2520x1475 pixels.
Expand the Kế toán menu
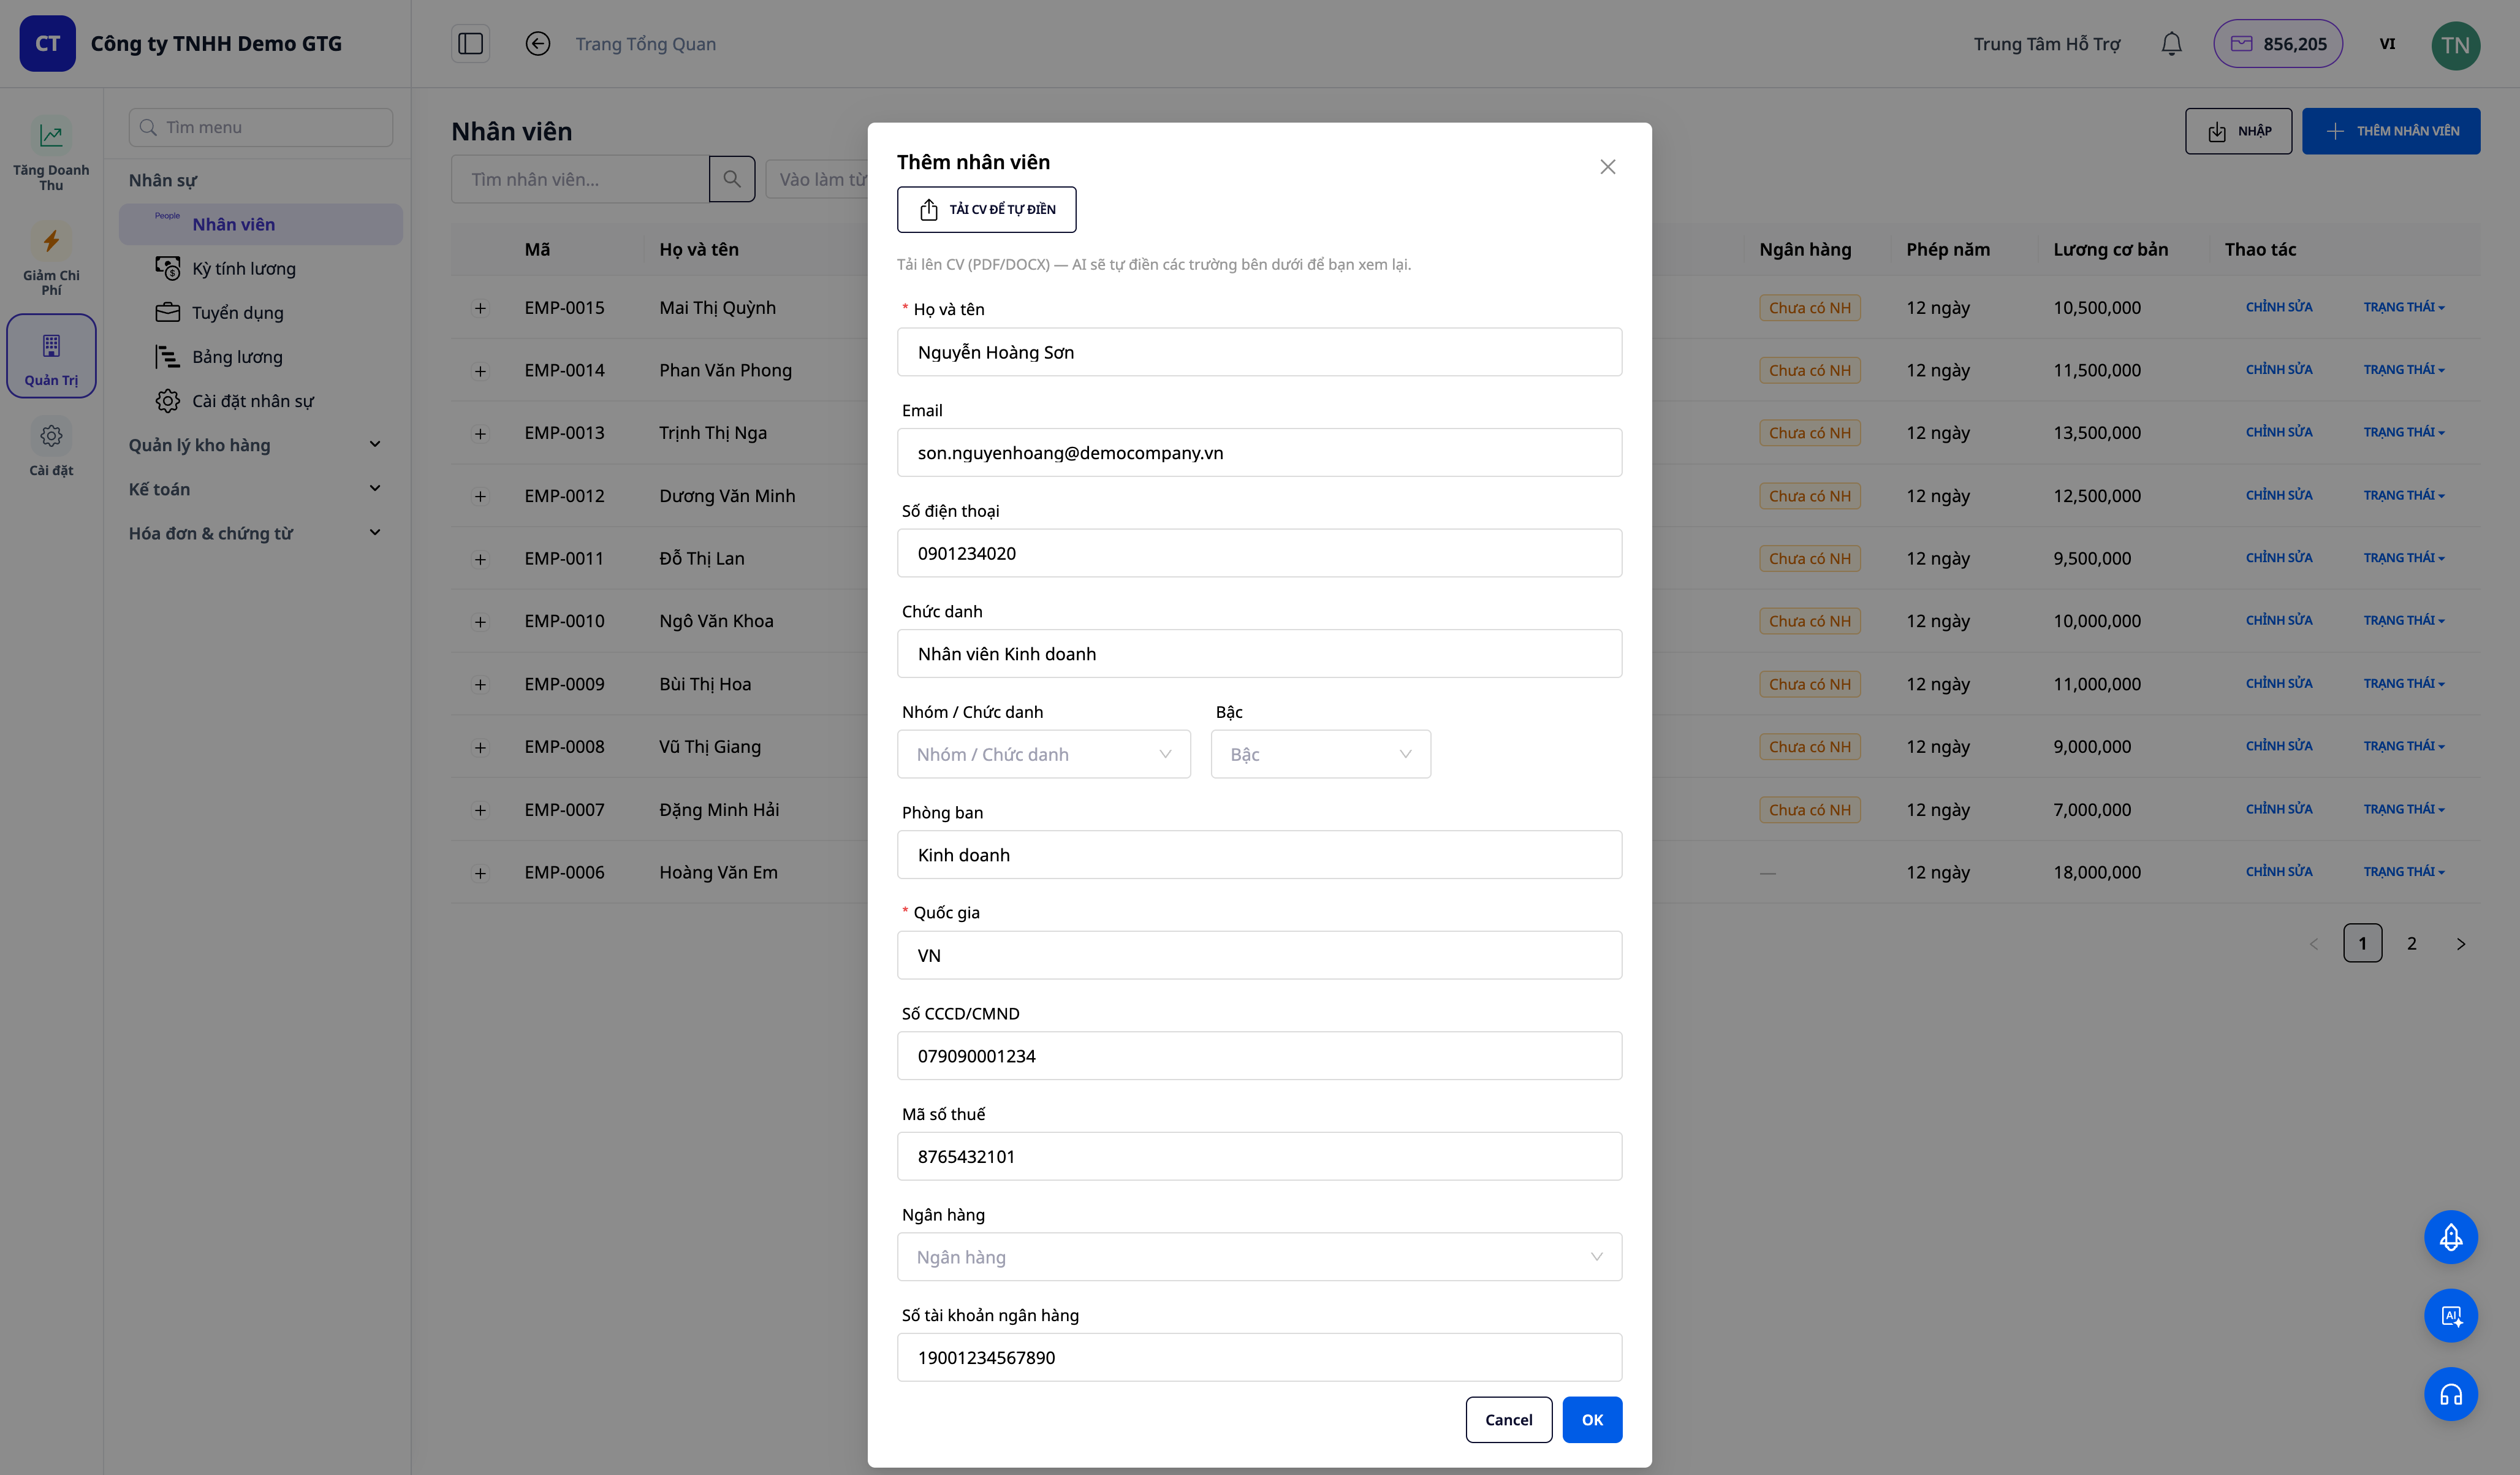click(x=256, y=489)
